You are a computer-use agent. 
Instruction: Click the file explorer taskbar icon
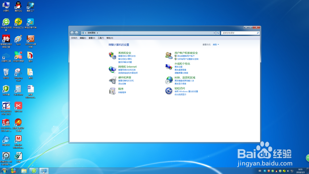(24, 171)
